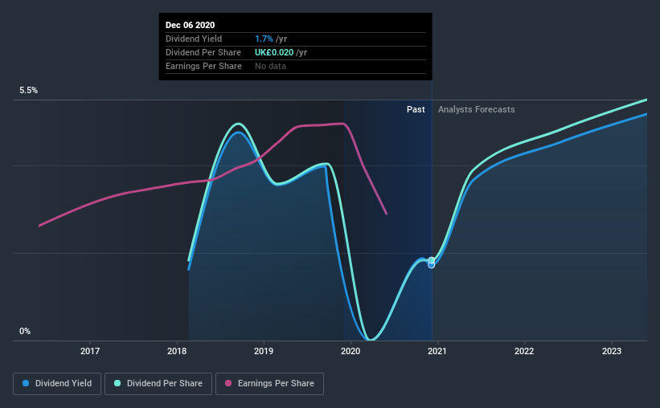Viewport: 660px width, 408px height.
Task: Click the Dec 06 2020 tooltip date
Action: [191, 25]
